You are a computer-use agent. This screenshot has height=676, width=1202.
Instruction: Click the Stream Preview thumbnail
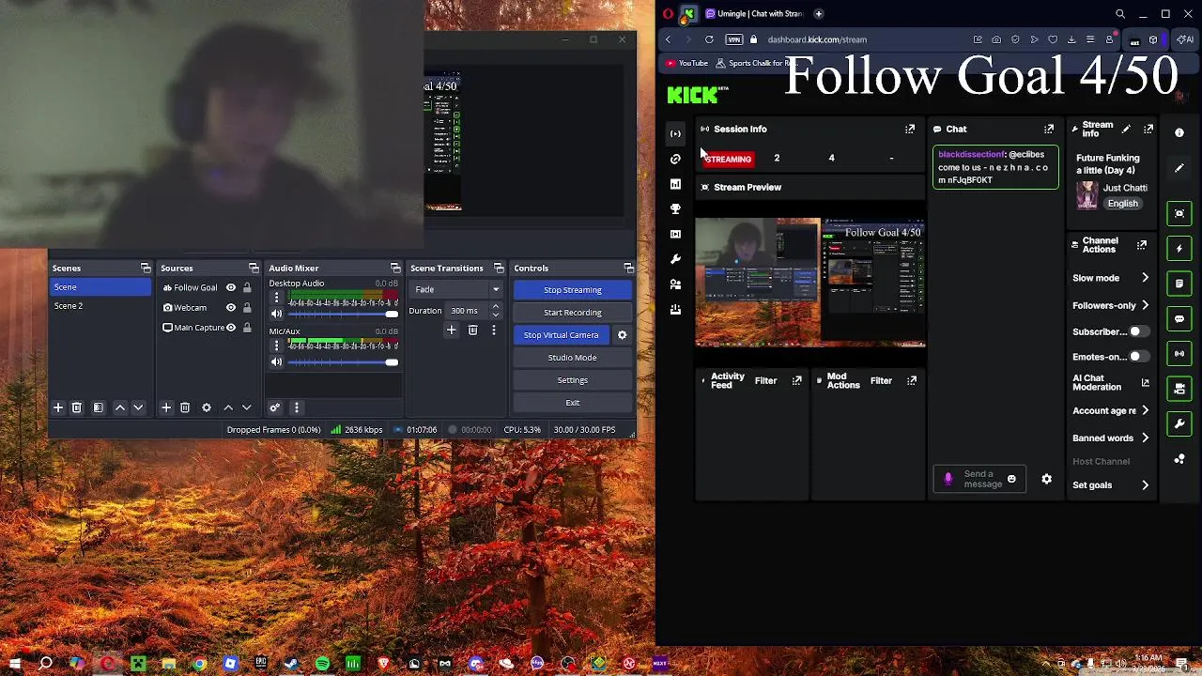810,283
